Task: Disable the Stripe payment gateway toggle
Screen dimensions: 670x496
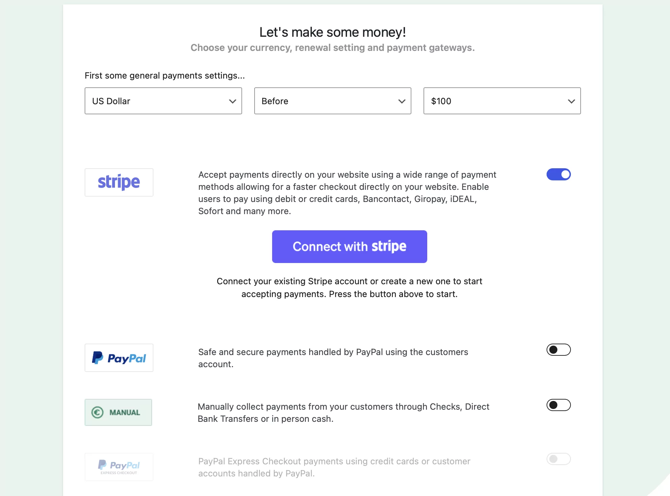Action: pos(558,175)
